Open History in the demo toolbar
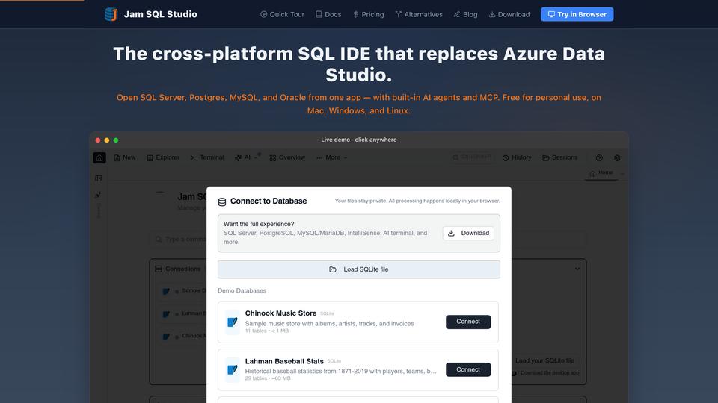Viewport: 718px width, 403px height. (517, 157)
